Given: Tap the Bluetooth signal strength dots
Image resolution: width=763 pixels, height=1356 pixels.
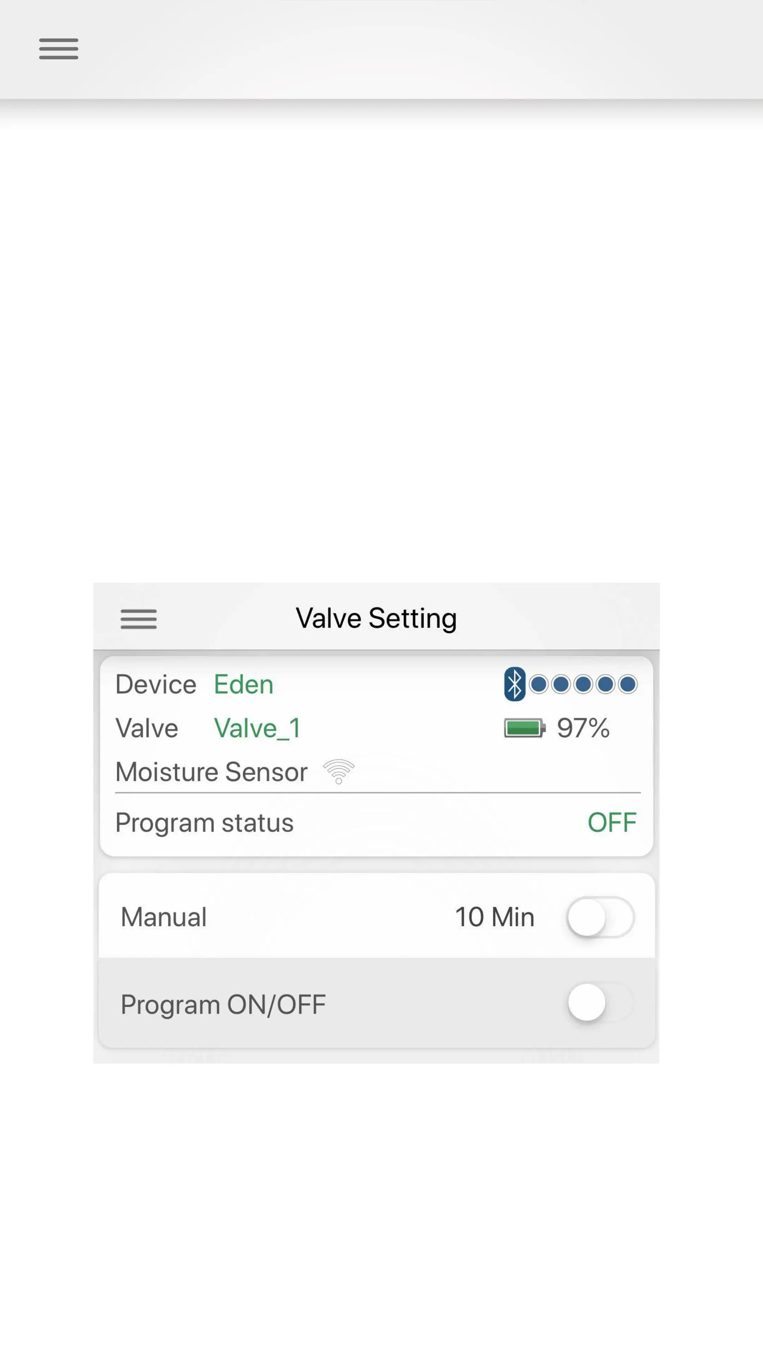Looking at the screenshot, I should click(583, 684).
